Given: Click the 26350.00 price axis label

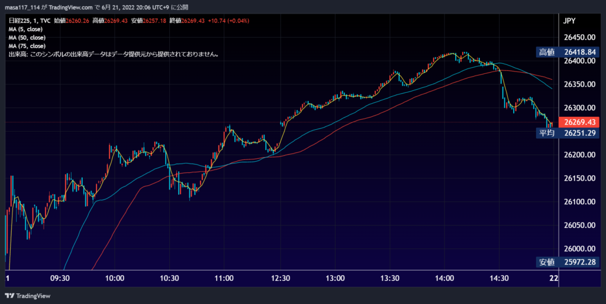Looking at the screenshot, I should (x=579, y=84).
